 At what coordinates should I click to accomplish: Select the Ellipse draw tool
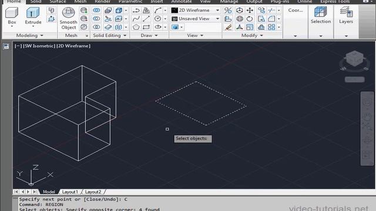(157, 27)
